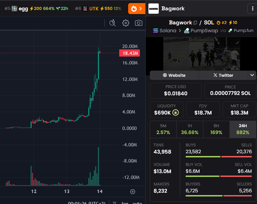This screenshot has height=204, width=257.
Task: Click the FDV $18.7M box
Action: (203, 110)
